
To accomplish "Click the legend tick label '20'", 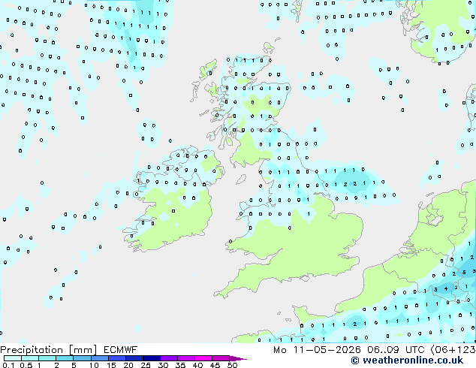I will (128, 365).
